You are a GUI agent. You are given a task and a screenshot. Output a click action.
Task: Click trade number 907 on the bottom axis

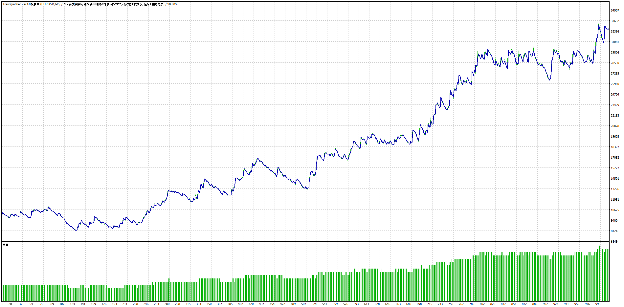point(545,304)
